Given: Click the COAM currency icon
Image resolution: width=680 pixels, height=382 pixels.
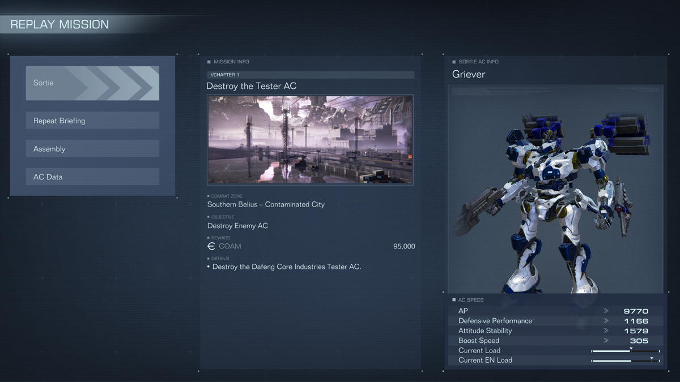Looking at the screenshot, I should [x=211, y=246].
